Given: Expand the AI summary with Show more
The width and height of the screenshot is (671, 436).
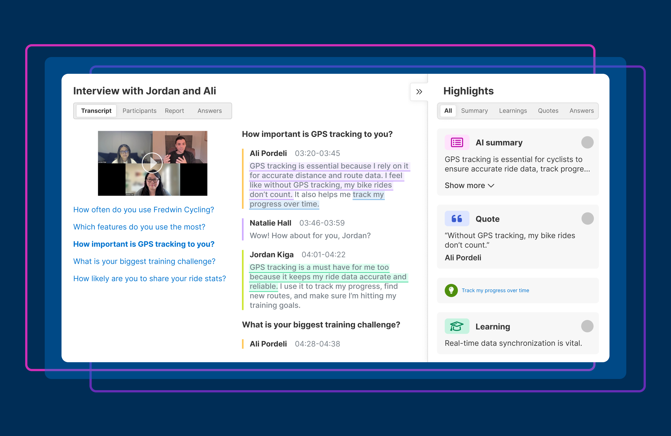Looking at the screenshot, I should click(x=469, y=186).
